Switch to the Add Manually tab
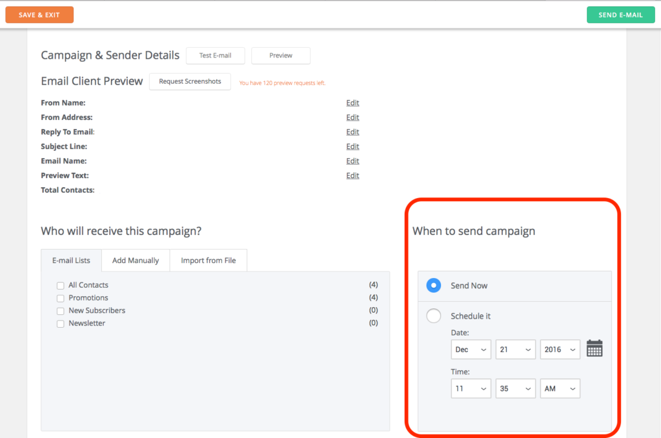 coord(135,260)
